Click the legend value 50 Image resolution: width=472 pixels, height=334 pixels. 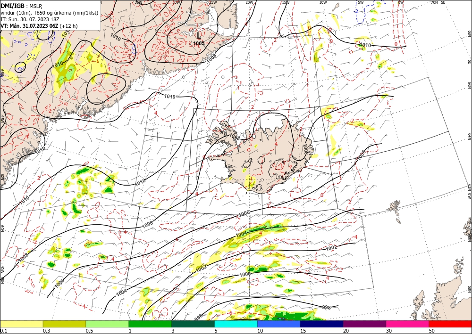click(432, 331)
